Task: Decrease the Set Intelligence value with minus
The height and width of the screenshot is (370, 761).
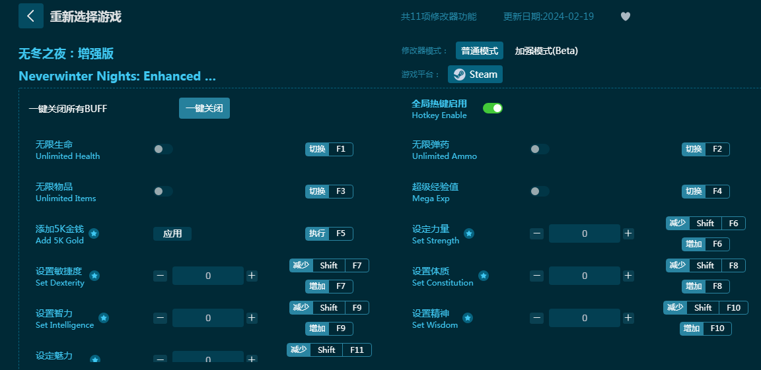Action: pos(160,318)
